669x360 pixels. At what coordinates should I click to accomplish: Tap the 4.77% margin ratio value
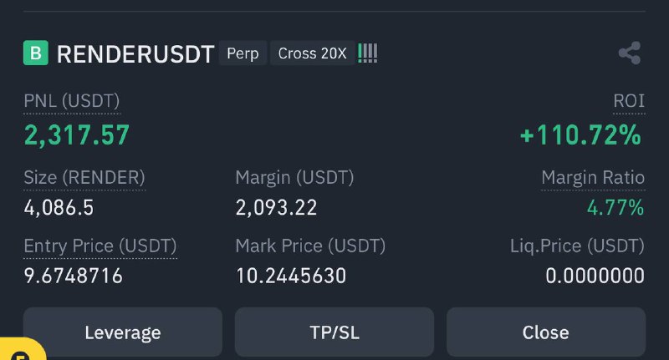615,208
